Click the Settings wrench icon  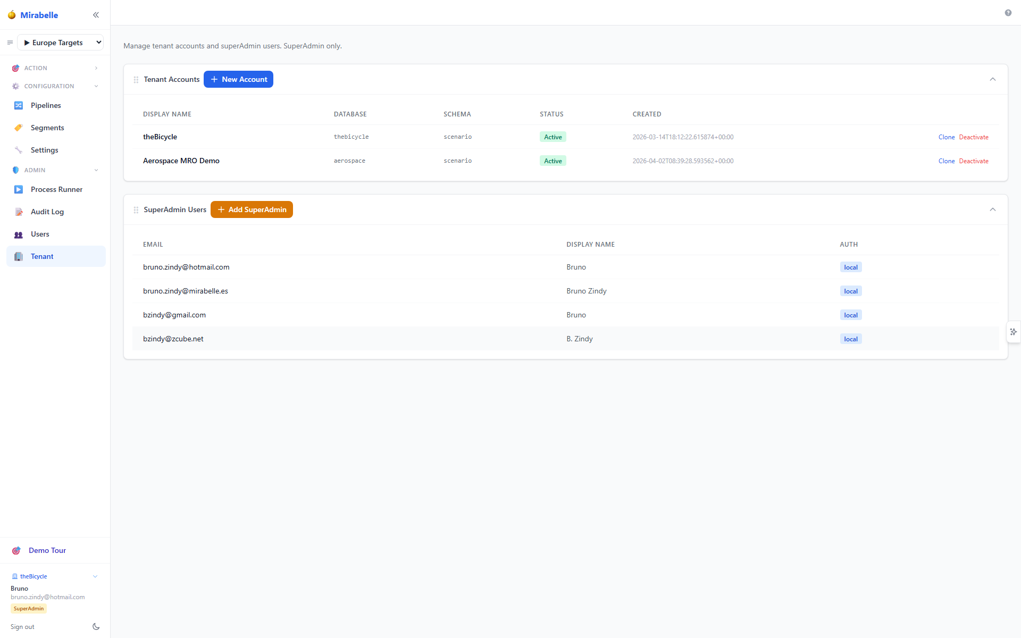coord(19,150)
